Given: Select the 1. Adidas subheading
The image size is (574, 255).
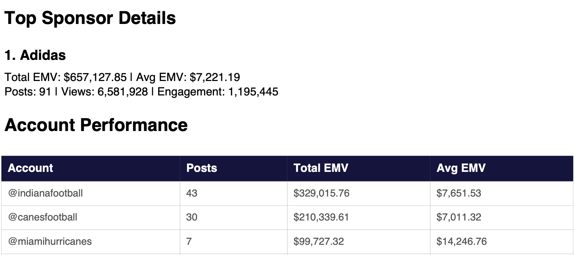Looking at the screenshot, I should [35, 55].
